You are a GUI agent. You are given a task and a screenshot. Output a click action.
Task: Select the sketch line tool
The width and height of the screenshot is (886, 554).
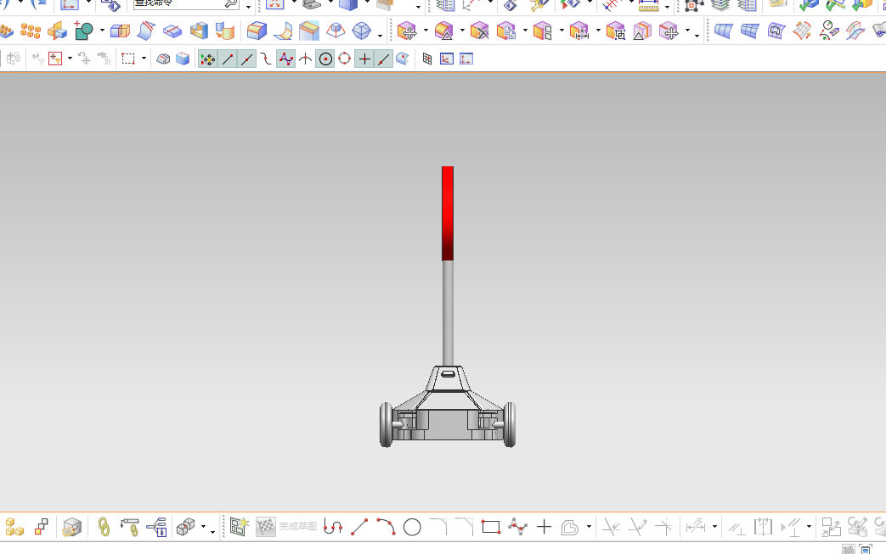click(x=359, y=527)
